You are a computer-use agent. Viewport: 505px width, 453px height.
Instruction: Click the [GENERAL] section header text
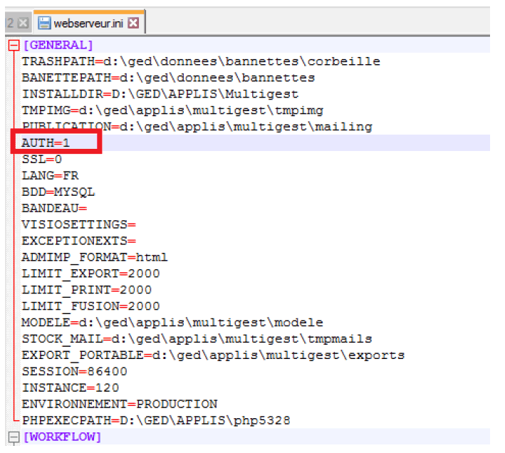(x=58, y=46)
